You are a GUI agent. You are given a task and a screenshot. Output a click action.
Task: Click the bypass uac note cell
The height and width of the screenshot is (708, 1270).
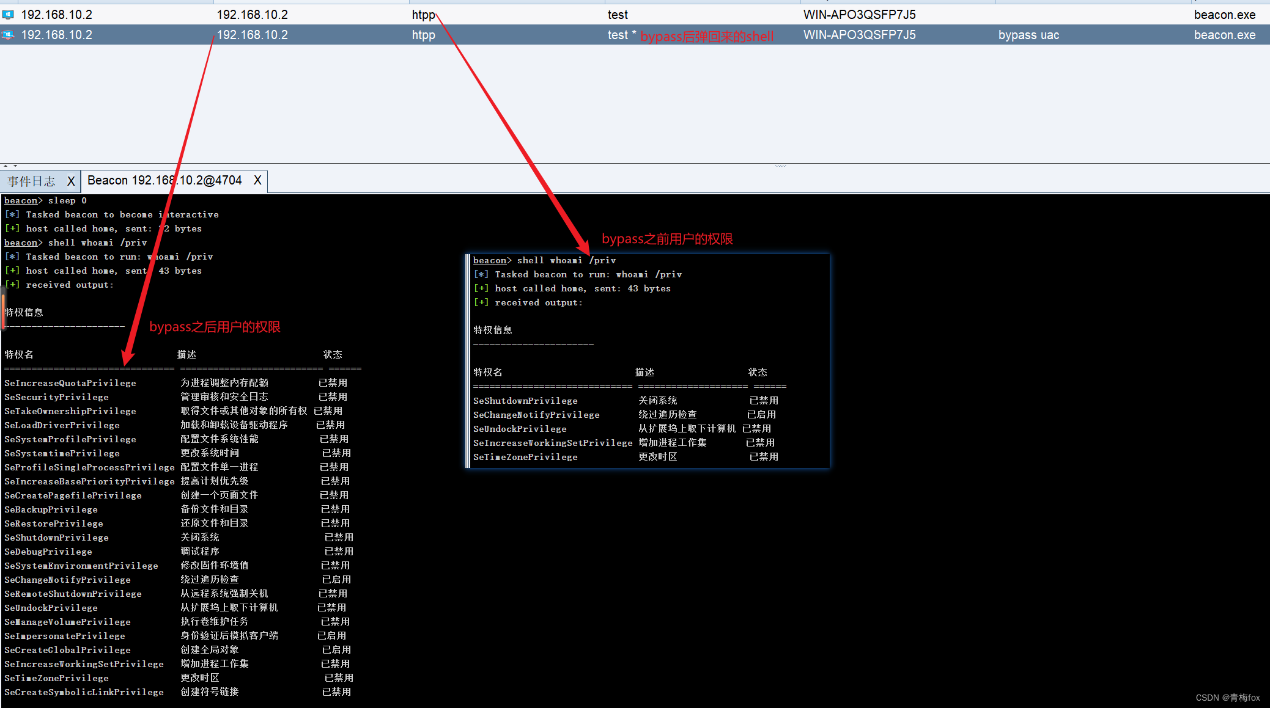point(1028,35)
